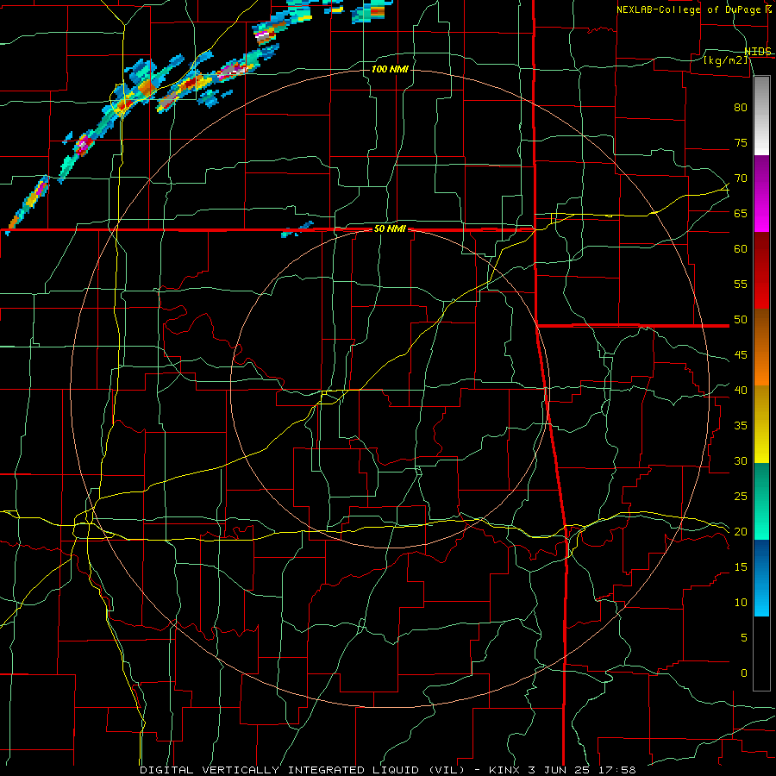The height and width of the screenshot is (776, 776).
Task: Click the scale value 40
Action: (x=741, y=390)
